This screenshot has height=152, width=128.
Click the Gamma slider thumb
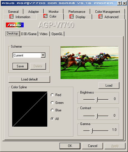click(x=91, y=131)
